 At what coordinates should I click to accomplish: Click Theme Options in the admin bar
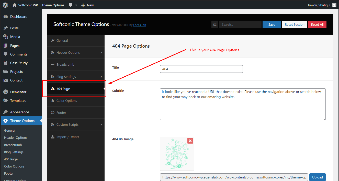53,5
